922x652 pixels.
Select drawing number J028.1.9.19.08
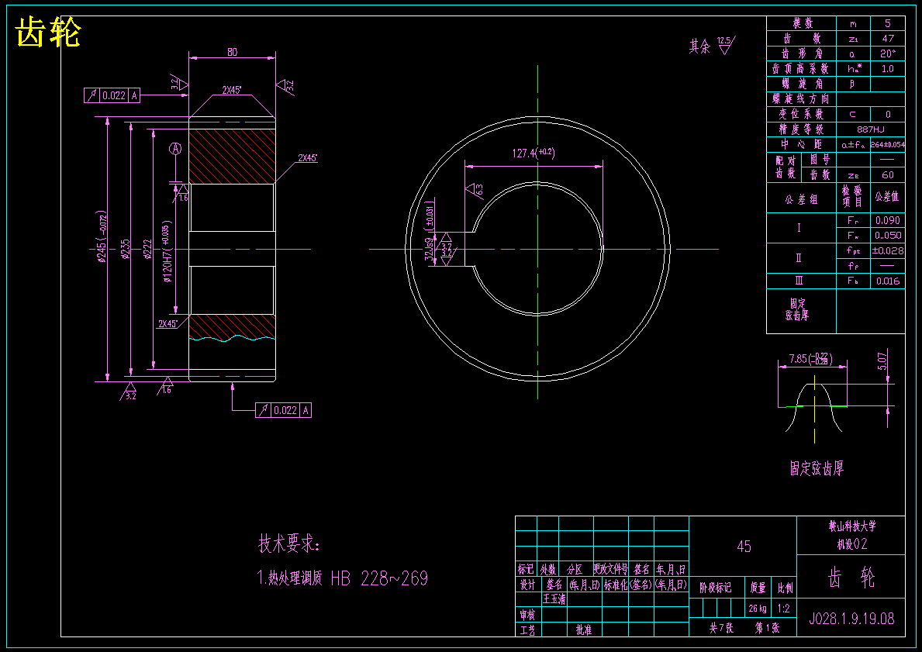851,619
